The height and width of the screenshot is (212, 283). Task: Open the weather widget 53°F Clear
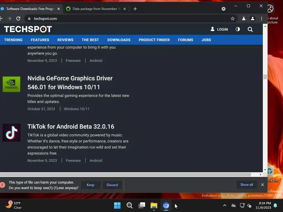click(x=14, y=205)
